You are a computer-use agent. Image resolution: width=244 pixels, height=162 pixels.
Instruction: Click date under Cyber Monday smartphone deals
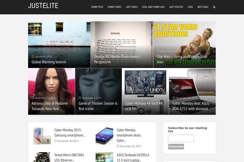click(131, 146)
